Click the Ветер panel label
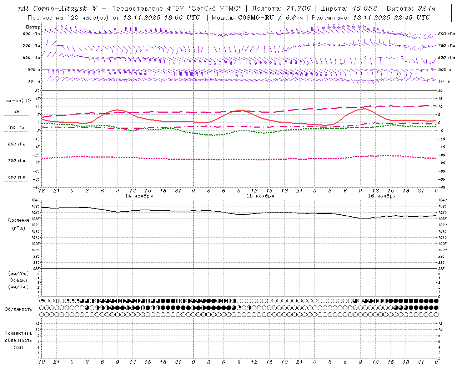457x365 pixels. [33, 27]
